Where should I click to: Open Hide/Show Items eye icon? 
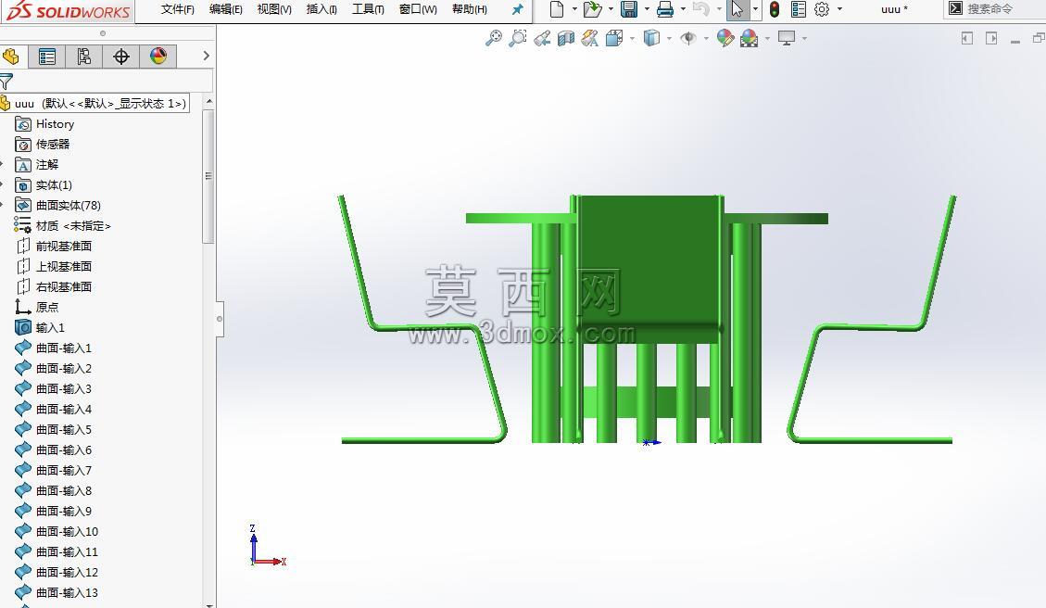pyautogui.click(x=687, y=38)
